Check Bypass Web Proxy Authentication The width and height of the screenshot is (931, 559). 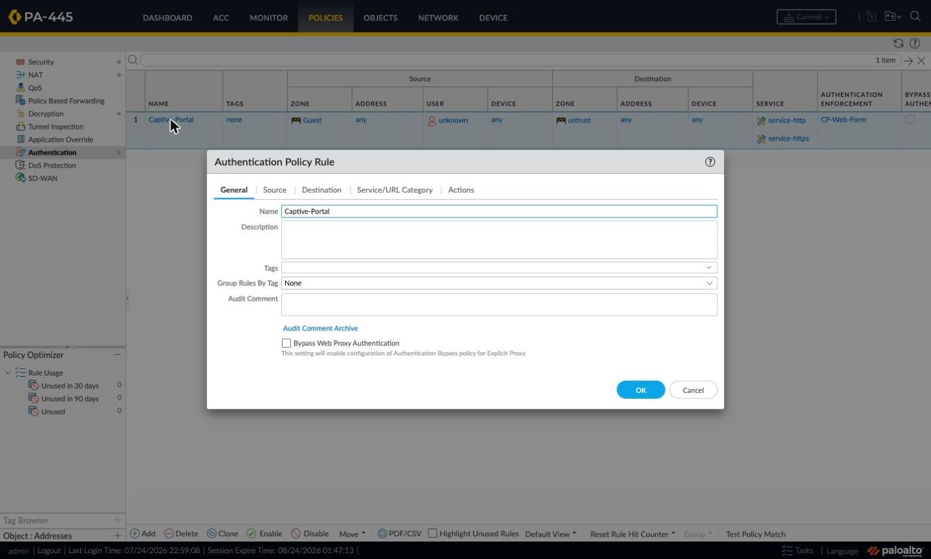coord(286,343)
